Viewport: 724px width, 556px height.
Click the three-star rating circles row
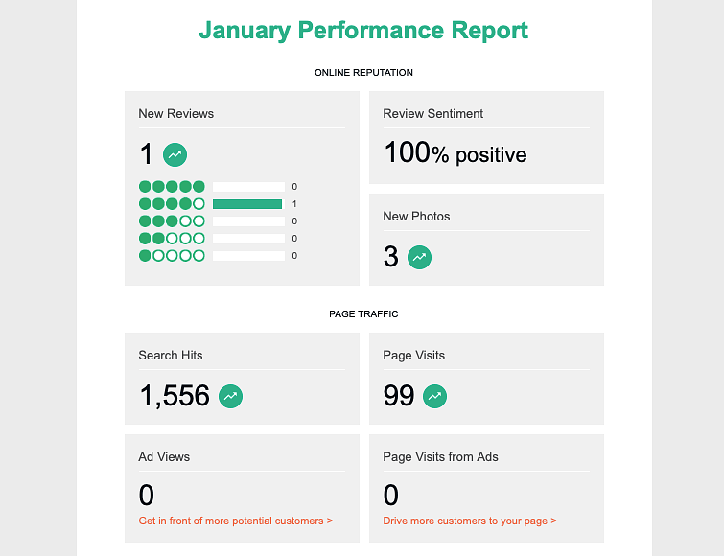[x=172, y=221]
